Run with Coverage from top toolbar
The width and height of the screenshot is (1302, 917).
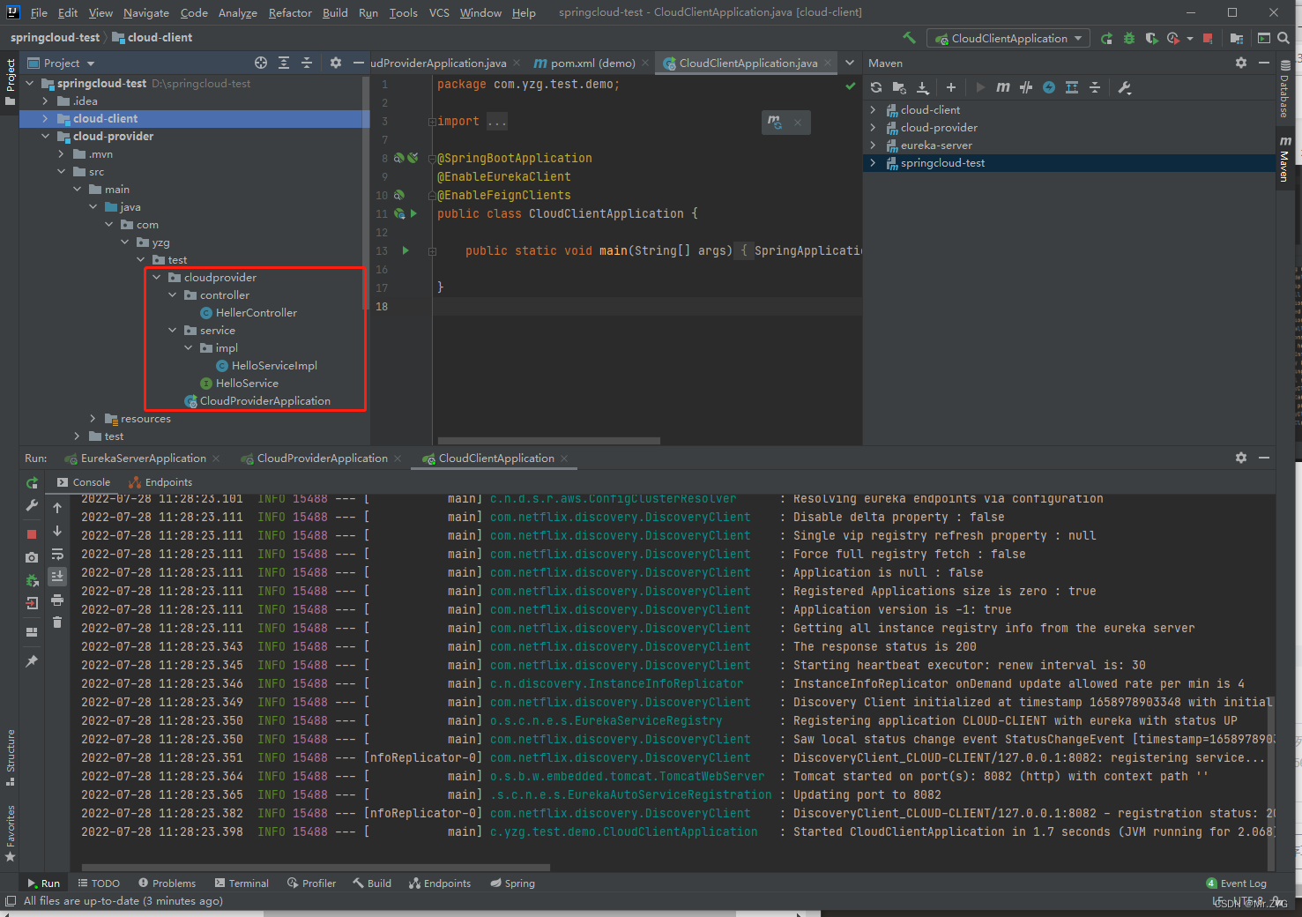pyautogui.click(x=1151, y=38)
